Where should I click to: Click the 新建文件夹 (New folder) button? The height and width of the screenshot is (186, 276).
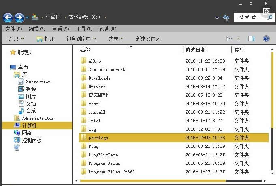[x=148, y=39]
